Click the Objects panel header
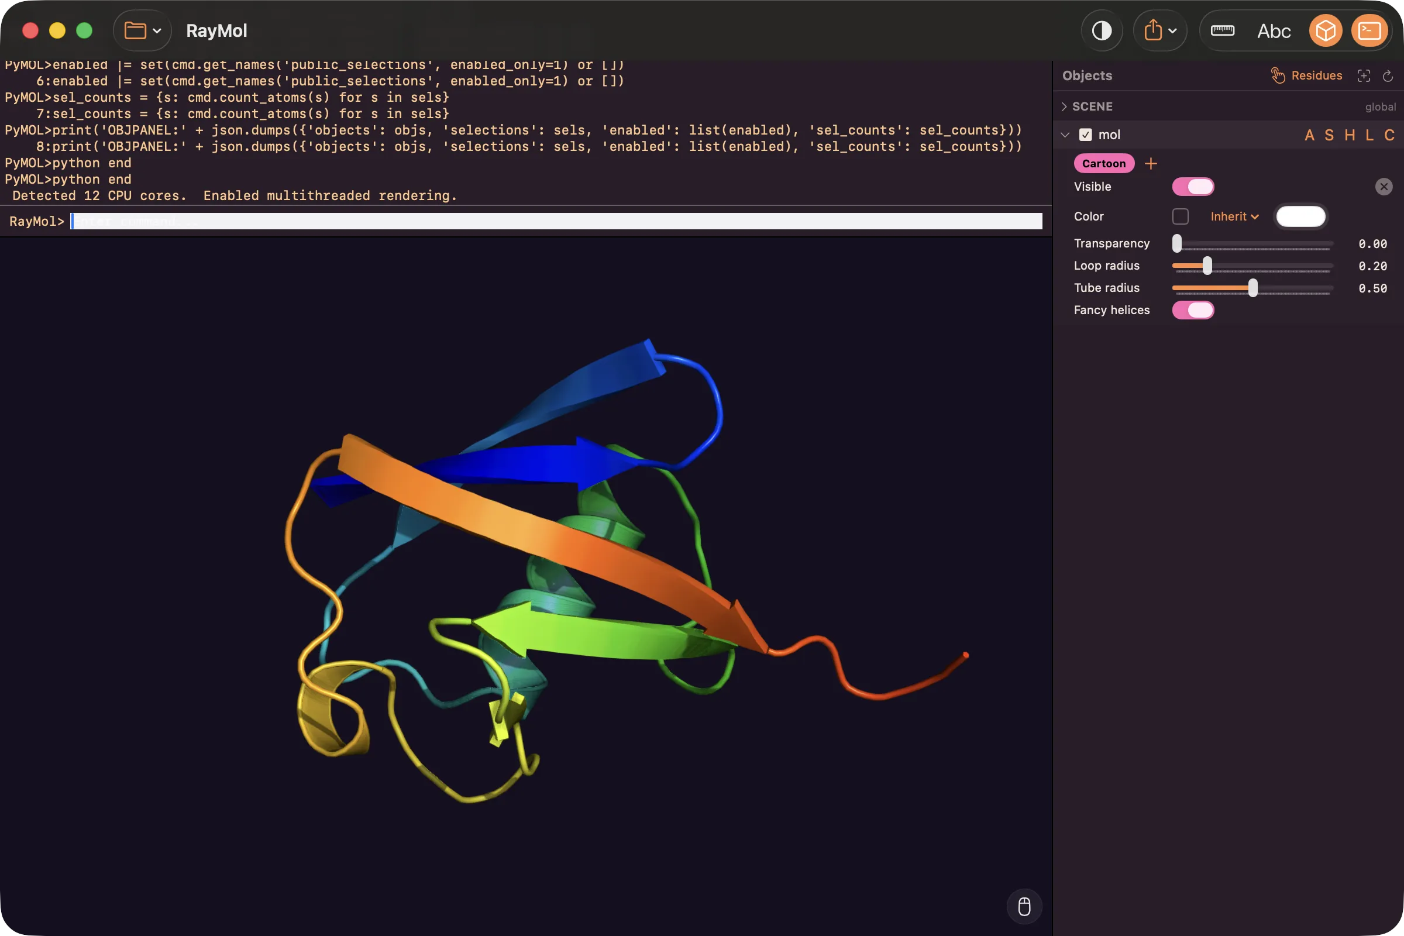Image resolution: width=1404 pixels, height=936 pixels. tap(1087, 76)
